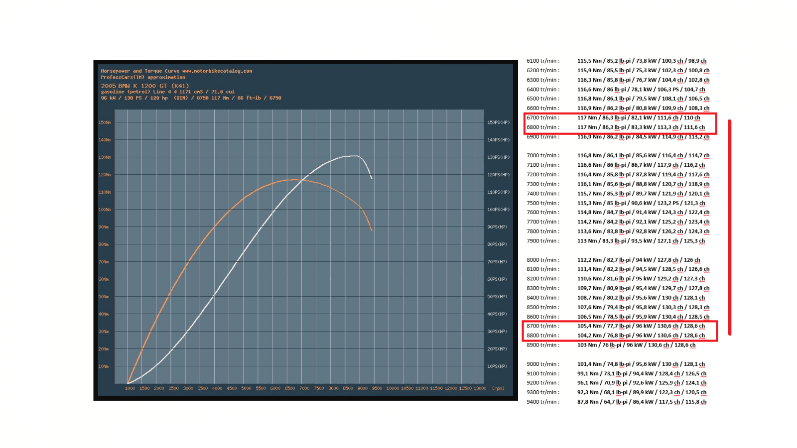
Task: Select the 6800 tr/min data row
Action: tap(618, 127)
